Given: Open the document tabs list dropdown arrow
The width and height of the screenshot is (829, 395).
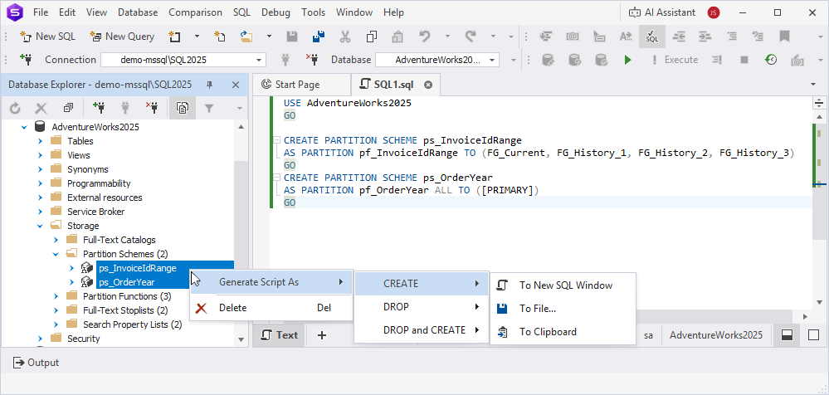Looking at the screenshot, I should tap(812, 85).
